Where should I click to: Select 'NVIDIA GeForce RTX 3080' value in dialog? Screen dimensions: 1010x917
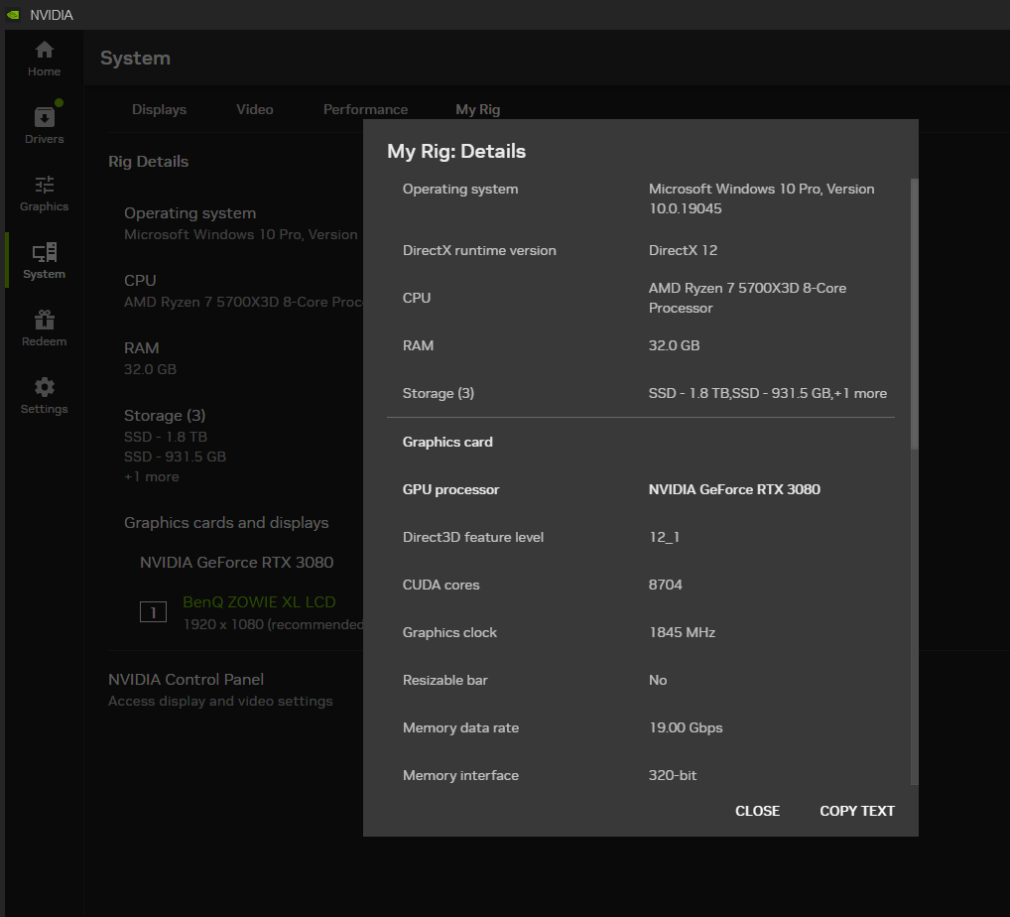pyautogui.click(x=734, y=489)
